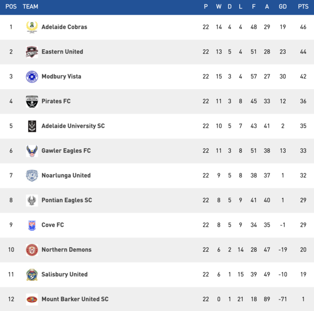Screen dimensions: 314x311
Task: Click the Noarlunga United logo
Action: (32, 175)
